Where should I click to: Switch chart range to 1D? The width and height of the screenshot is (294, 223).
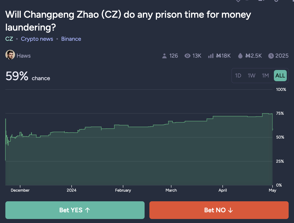tap(238, 76)
